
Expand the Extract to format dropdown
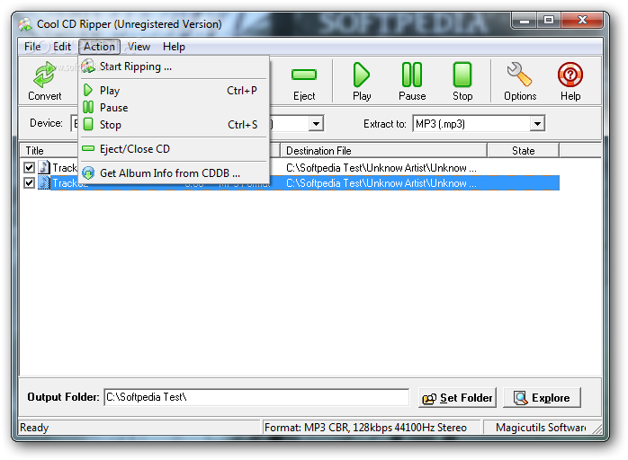click(537, 124)
